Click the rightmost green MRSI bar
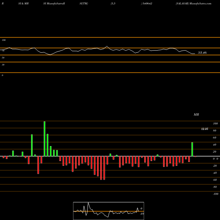The height and width of the screenshot is (220, 220). [x=192, y=149]
